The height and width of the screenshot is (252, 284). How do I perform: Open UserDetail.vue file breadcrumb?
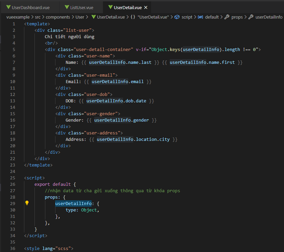(x=111, y=17)
